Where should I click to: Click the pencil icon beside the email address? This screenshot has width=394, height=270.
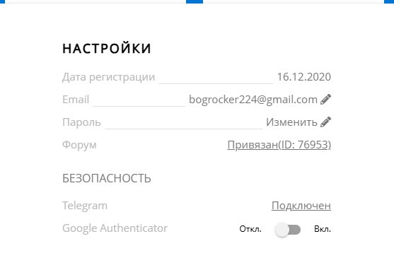click(x=325, y=99)
